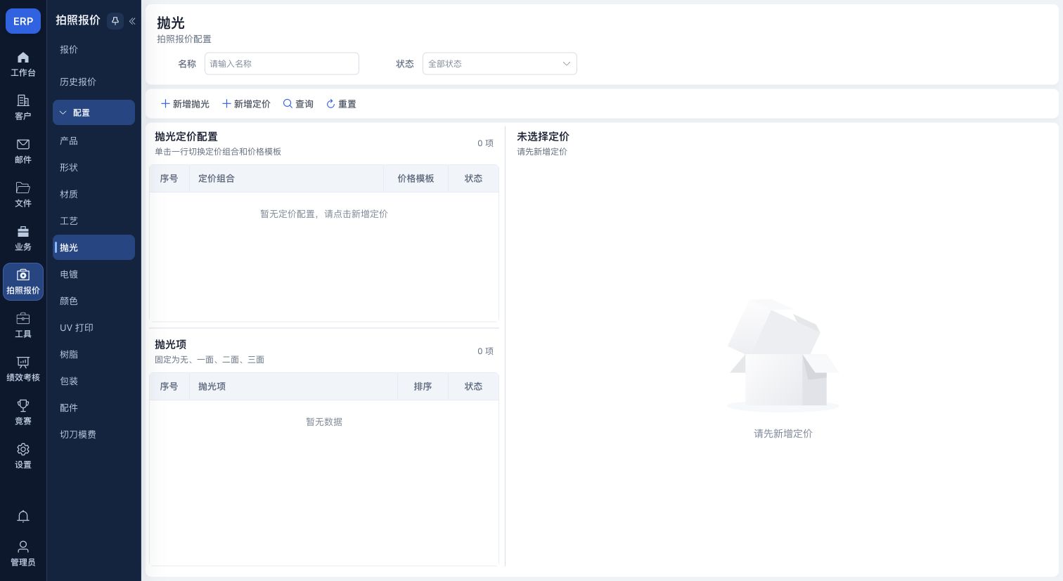Open the 状态 dropdown showing 全部状态
1063x581 pixels.
(499, 64)
